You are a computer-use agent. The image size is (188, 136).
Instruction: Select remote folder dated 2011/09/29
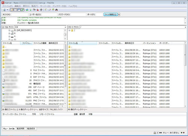point(126,50)
